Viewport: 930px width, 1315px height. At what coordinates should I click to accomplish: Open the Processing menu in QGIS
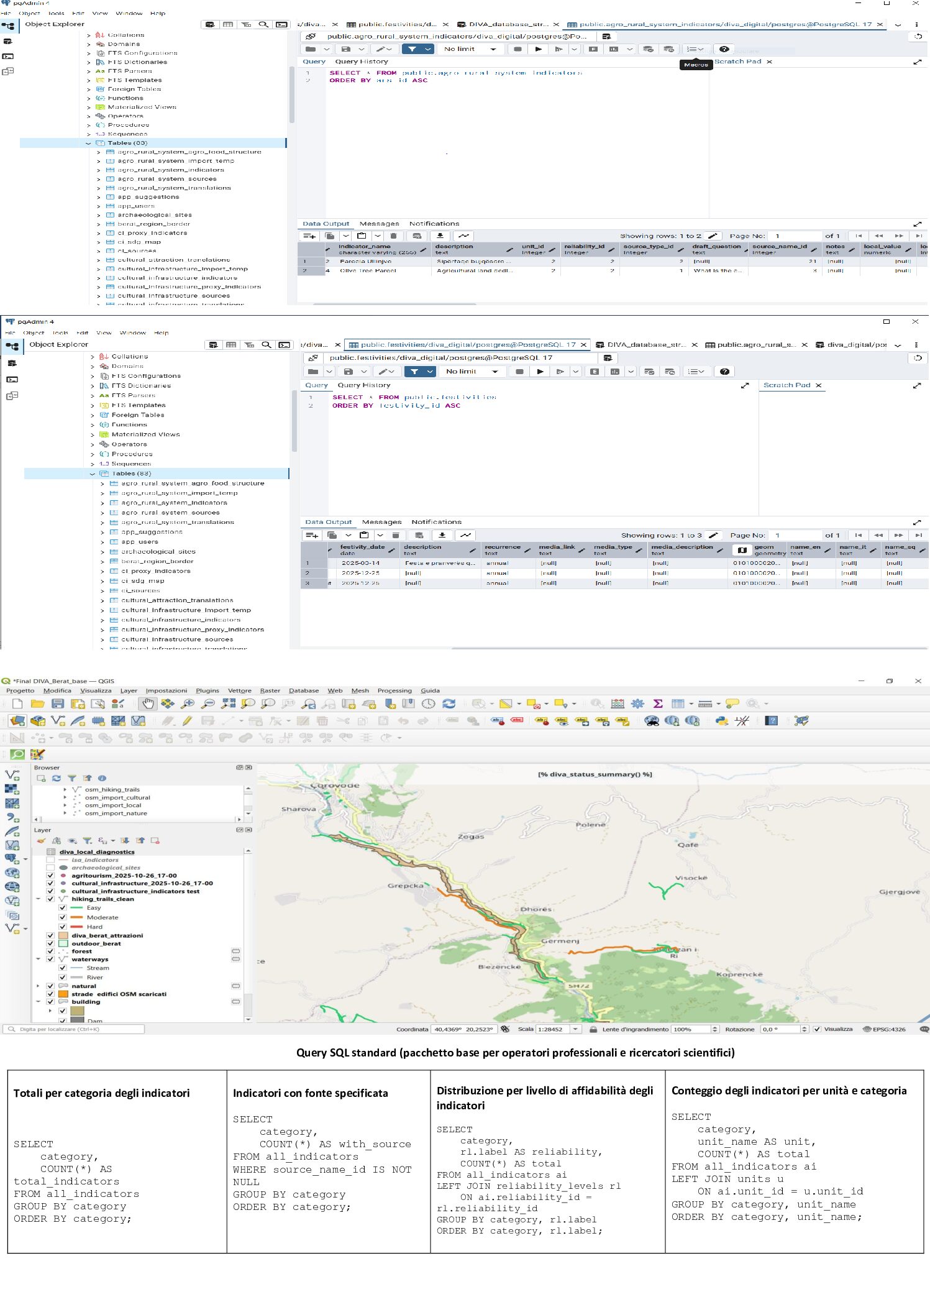click(x=394, y=690)
